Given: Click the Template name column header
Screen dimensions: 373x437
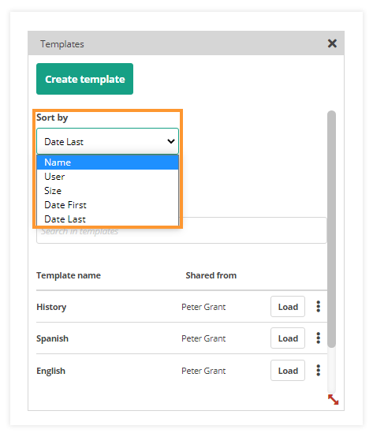Looking at the screenshot, I should tap(69, 275).
